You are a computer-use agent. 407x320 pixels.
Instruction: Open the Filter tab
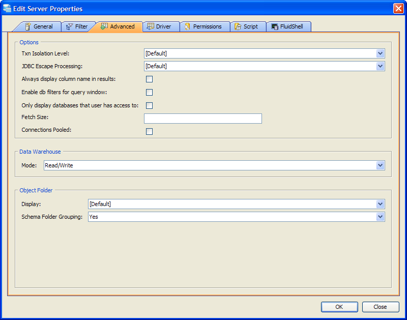point(77,26)
